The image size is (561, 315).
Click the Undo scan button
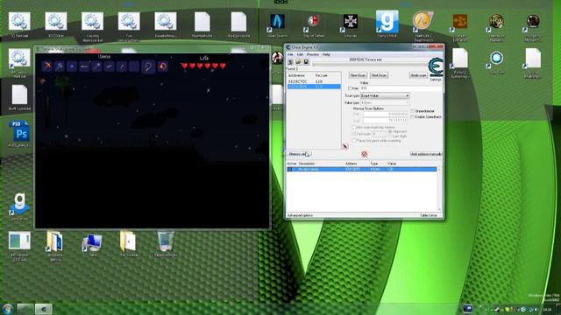(x=418, y=75)
